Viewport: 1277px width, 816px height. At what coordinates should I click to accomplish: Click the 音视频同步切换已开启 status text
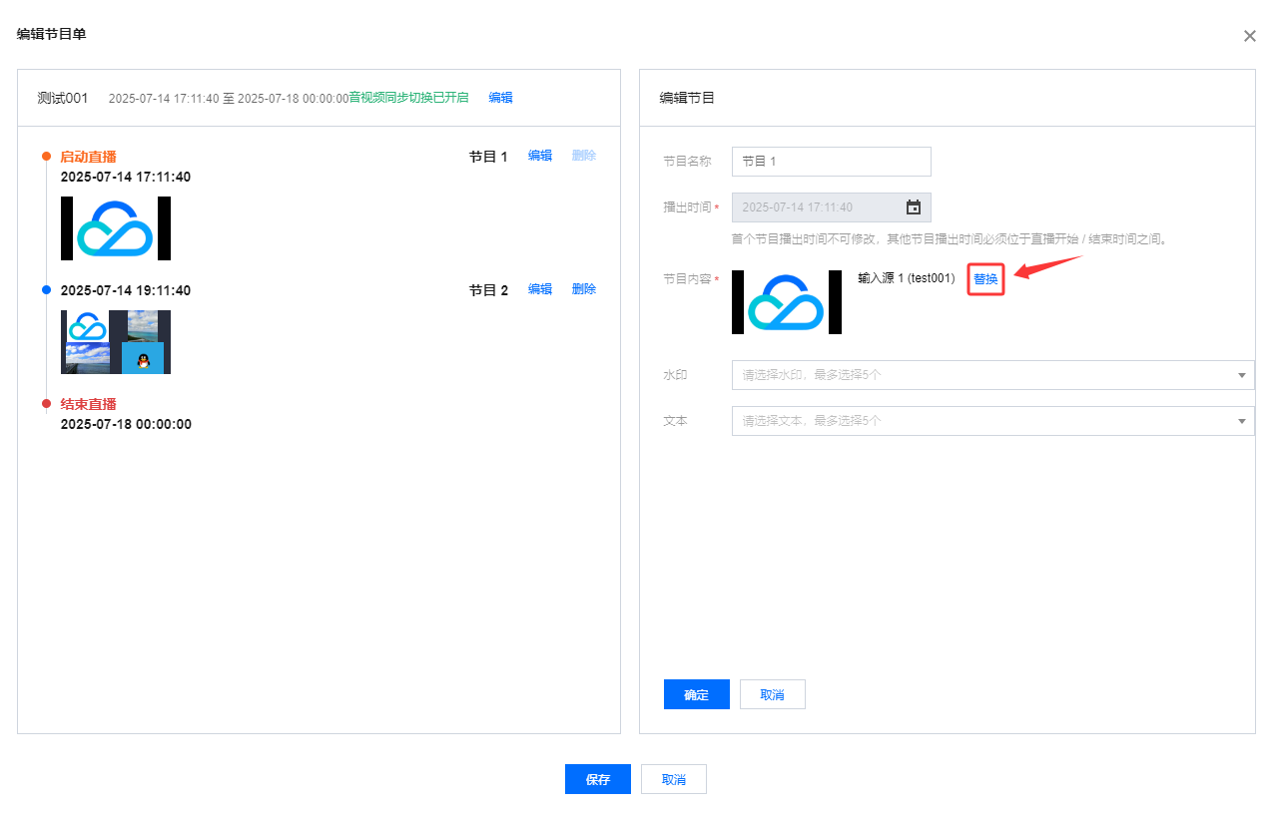click(409, 98)
